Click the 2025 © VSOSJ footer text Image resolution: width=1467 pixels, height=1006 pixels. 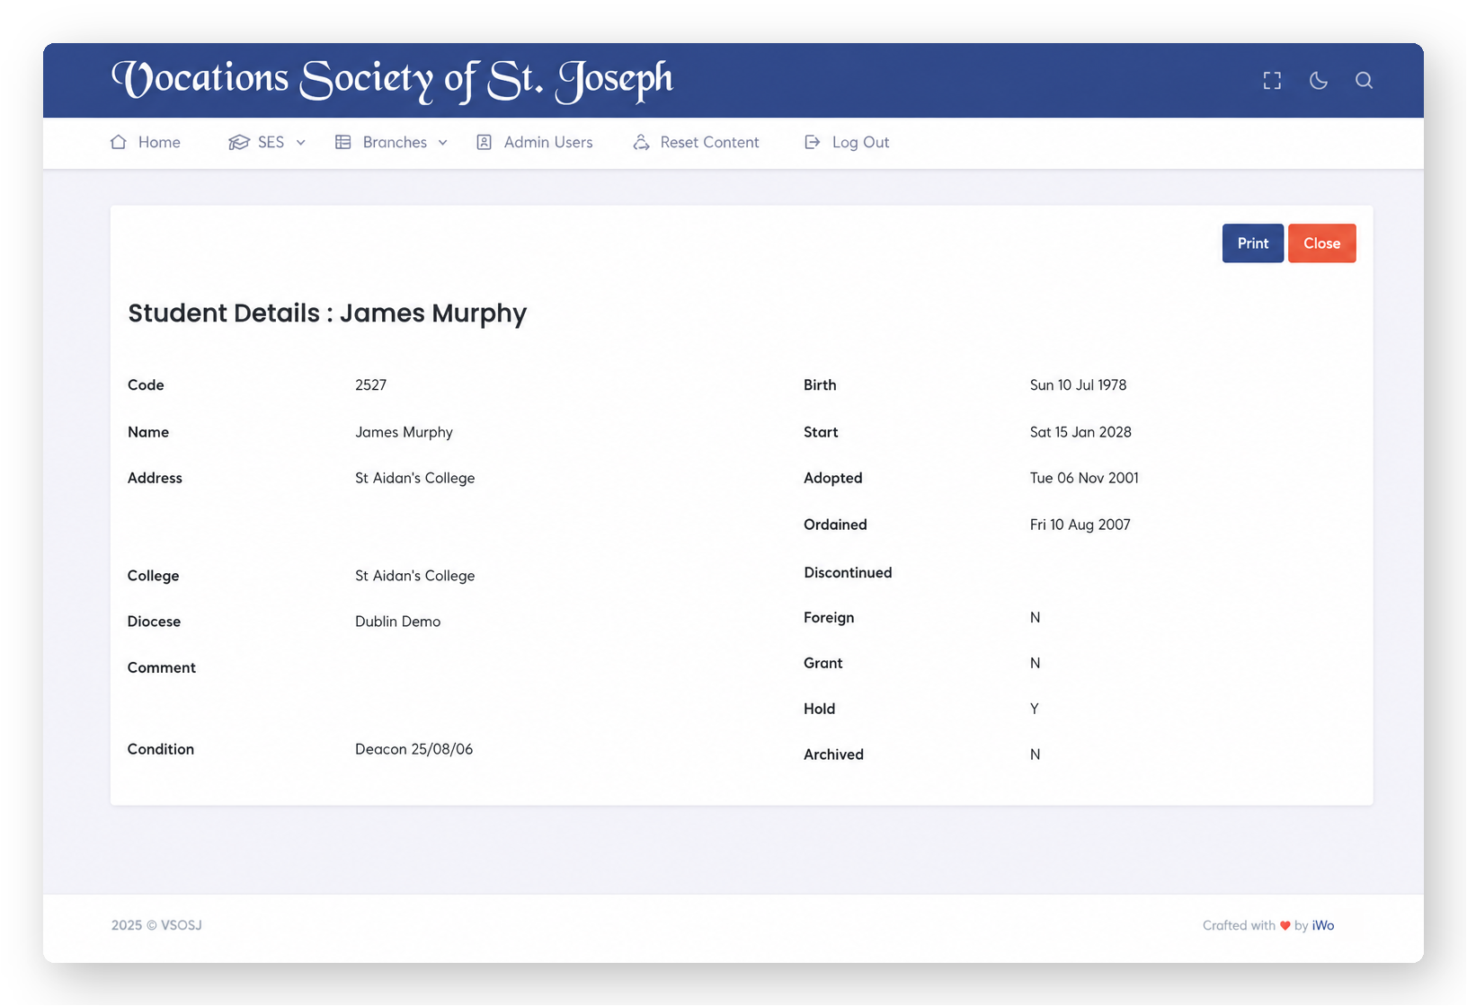(156, 925)
